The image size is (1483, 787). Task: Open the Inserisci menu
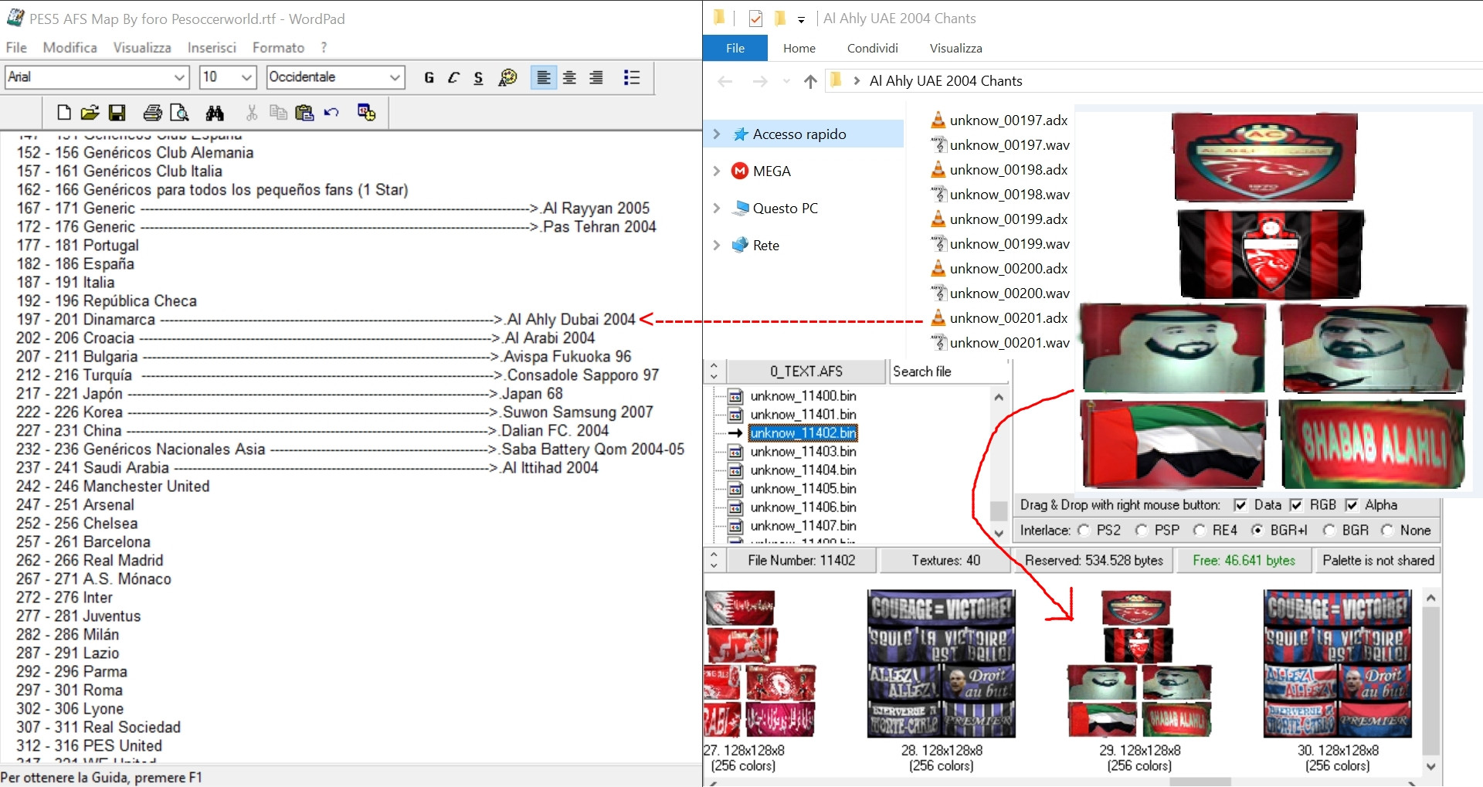point(212,48)
